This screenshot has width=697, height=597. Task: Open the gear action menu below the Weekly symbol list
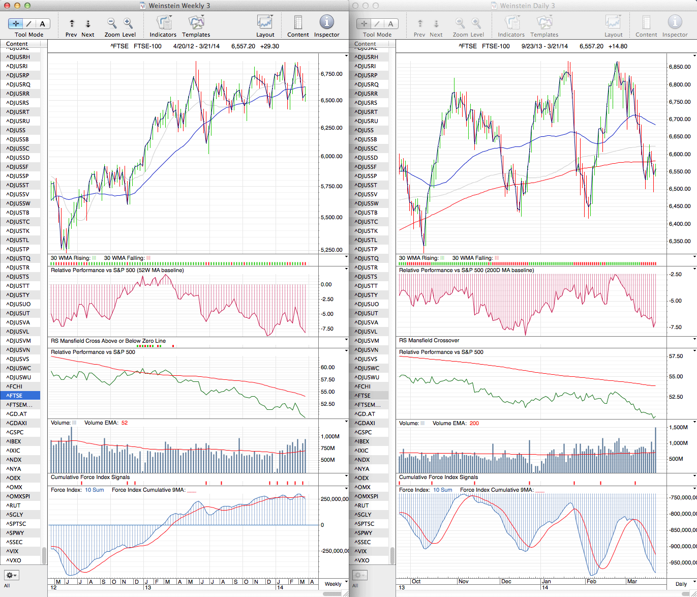(11, 575)
